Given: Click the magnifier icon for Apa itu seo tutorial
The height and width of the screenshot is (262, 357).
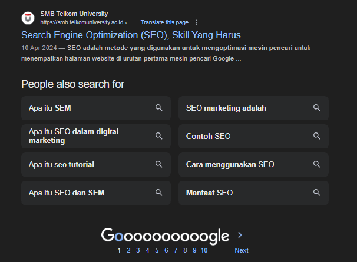Looking at the screenshot, I should [158, 164].
